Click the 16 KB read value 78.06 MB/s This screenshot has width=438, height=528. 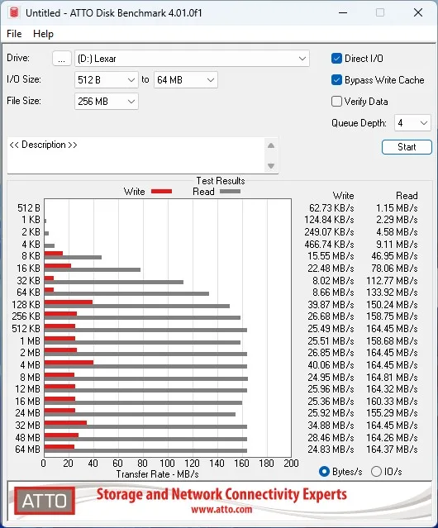(x=394, y=269)
